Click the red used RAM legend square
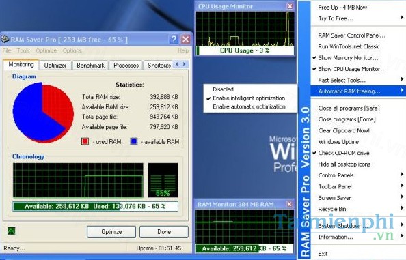Screen dimensions: 406x260 pyautogui.click(x=85, y=141)
